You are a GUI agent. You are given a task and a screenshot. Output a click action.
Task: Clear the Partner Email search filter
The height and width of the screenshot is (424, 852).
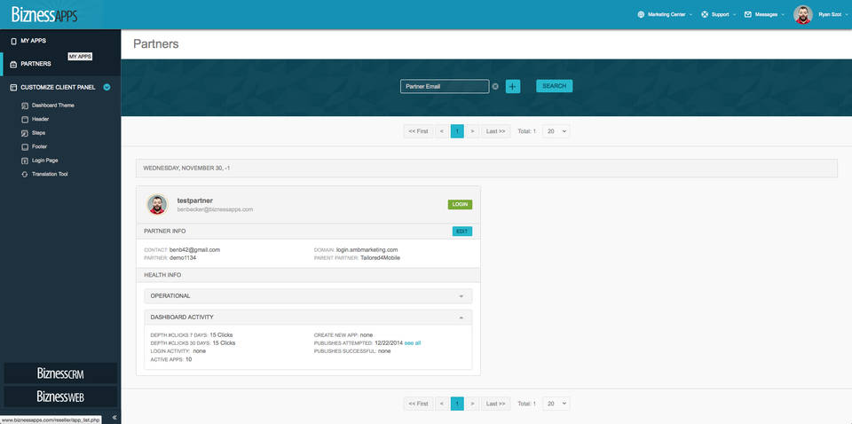coord(495,86)
